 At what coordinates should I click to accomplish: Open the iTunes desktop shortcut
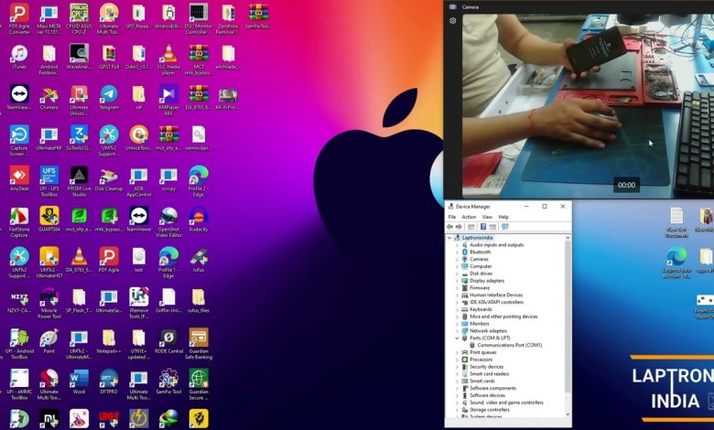point(19,57)
